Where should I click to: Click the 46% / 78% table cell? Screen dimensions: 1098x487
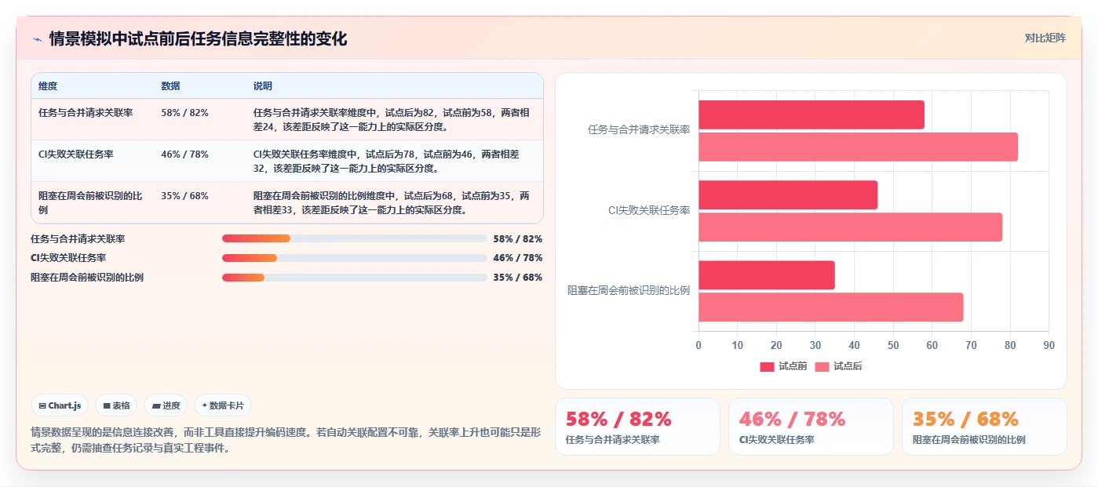[x=184, y=154]
